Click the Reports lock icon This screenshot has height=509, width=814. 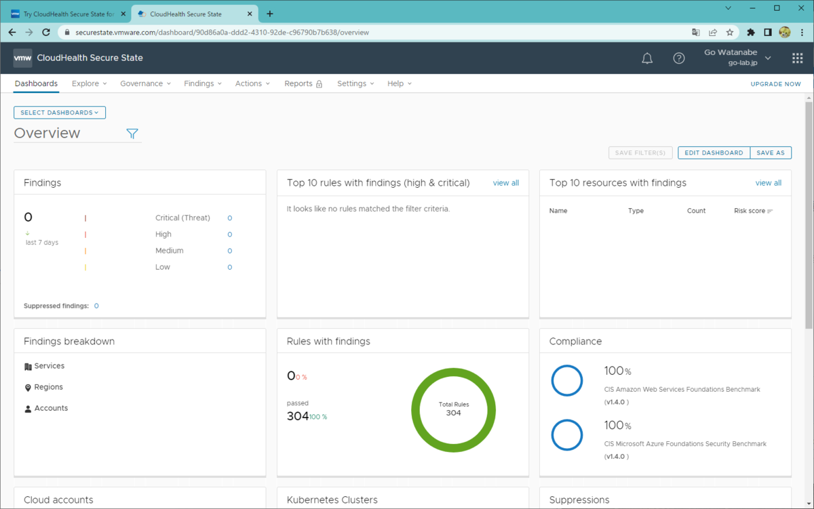point(319,84)
